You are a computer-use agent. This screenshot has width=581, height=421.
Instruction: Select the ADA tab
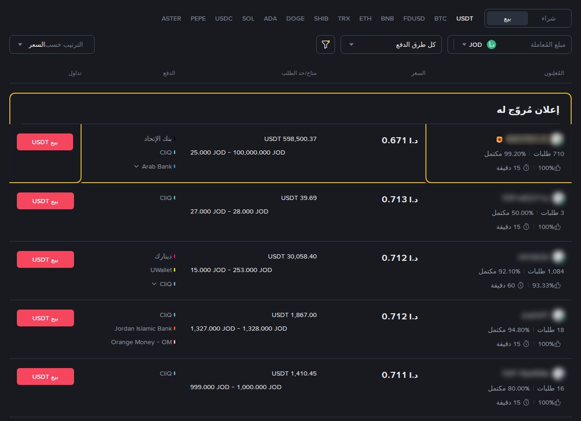click(270, 19)
